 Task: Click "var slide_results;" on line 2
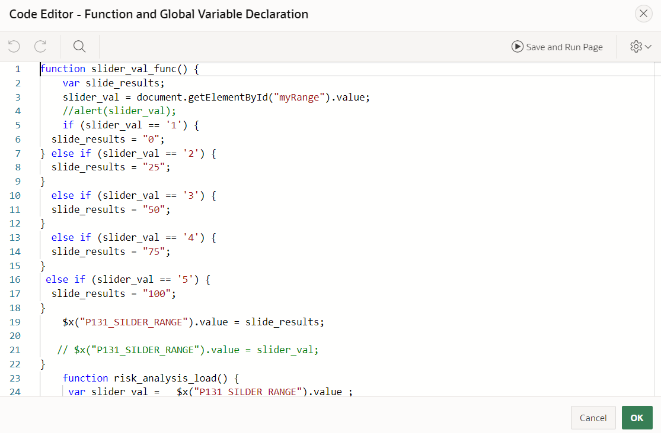click(x=114, y=83)
